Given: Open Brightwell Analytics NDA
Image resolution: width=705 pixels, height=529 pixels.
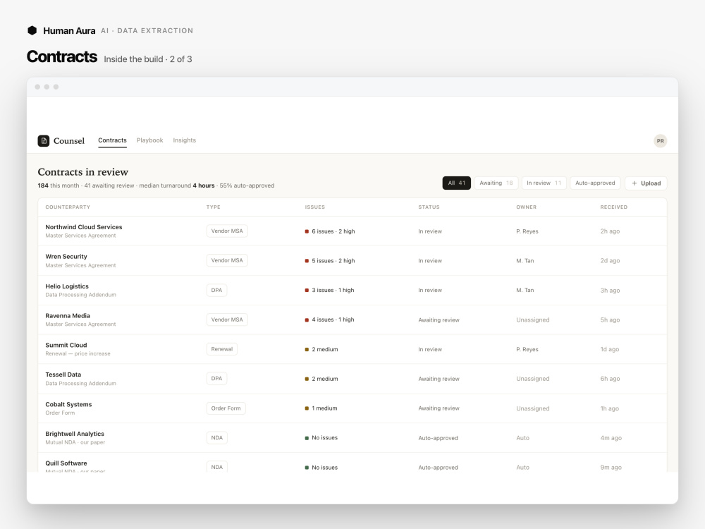Looking at the screenshot, I should 352,438.
